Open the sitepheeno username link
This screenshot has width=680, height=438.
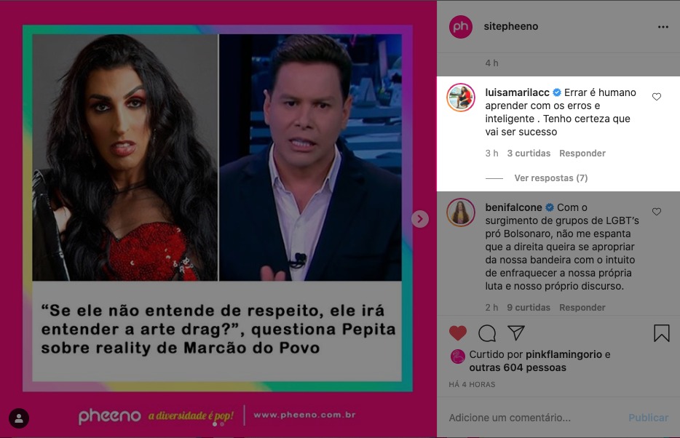point(511,26)
